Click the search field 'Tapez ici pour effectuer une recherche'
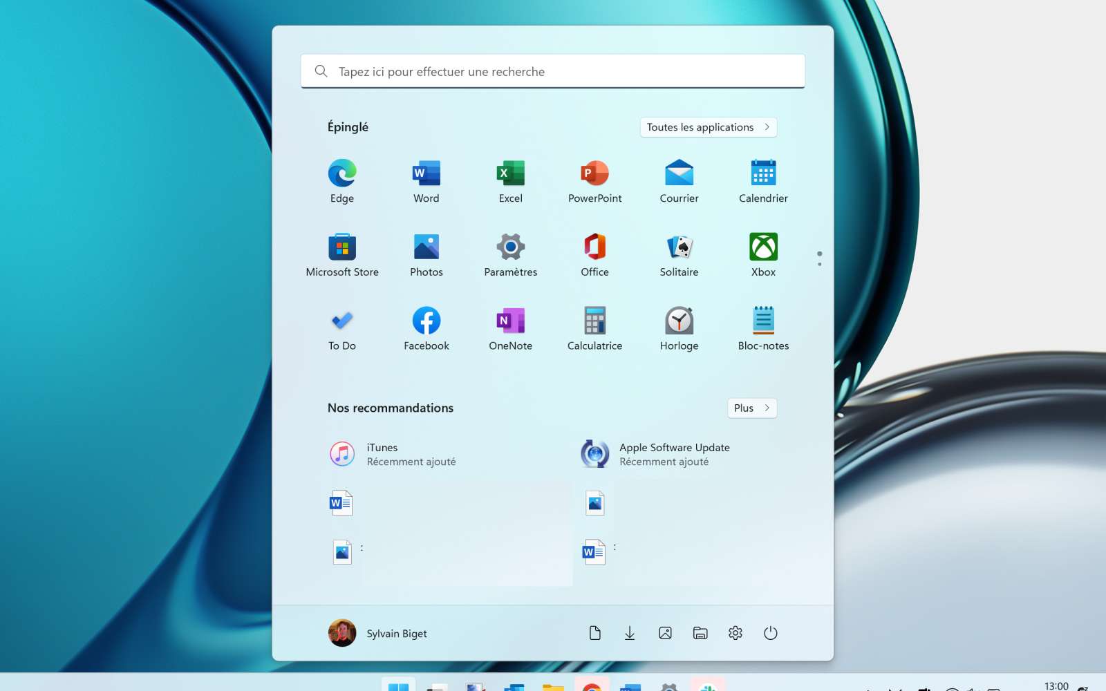The width and height of the screenshot is (1106, 691). point(553,71)
